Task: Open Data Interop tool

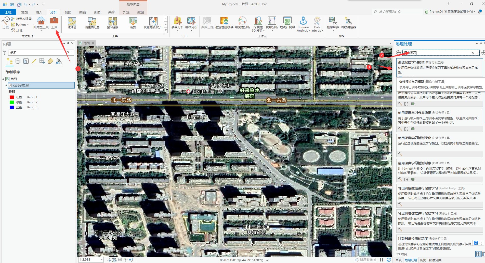Action: 317,24
